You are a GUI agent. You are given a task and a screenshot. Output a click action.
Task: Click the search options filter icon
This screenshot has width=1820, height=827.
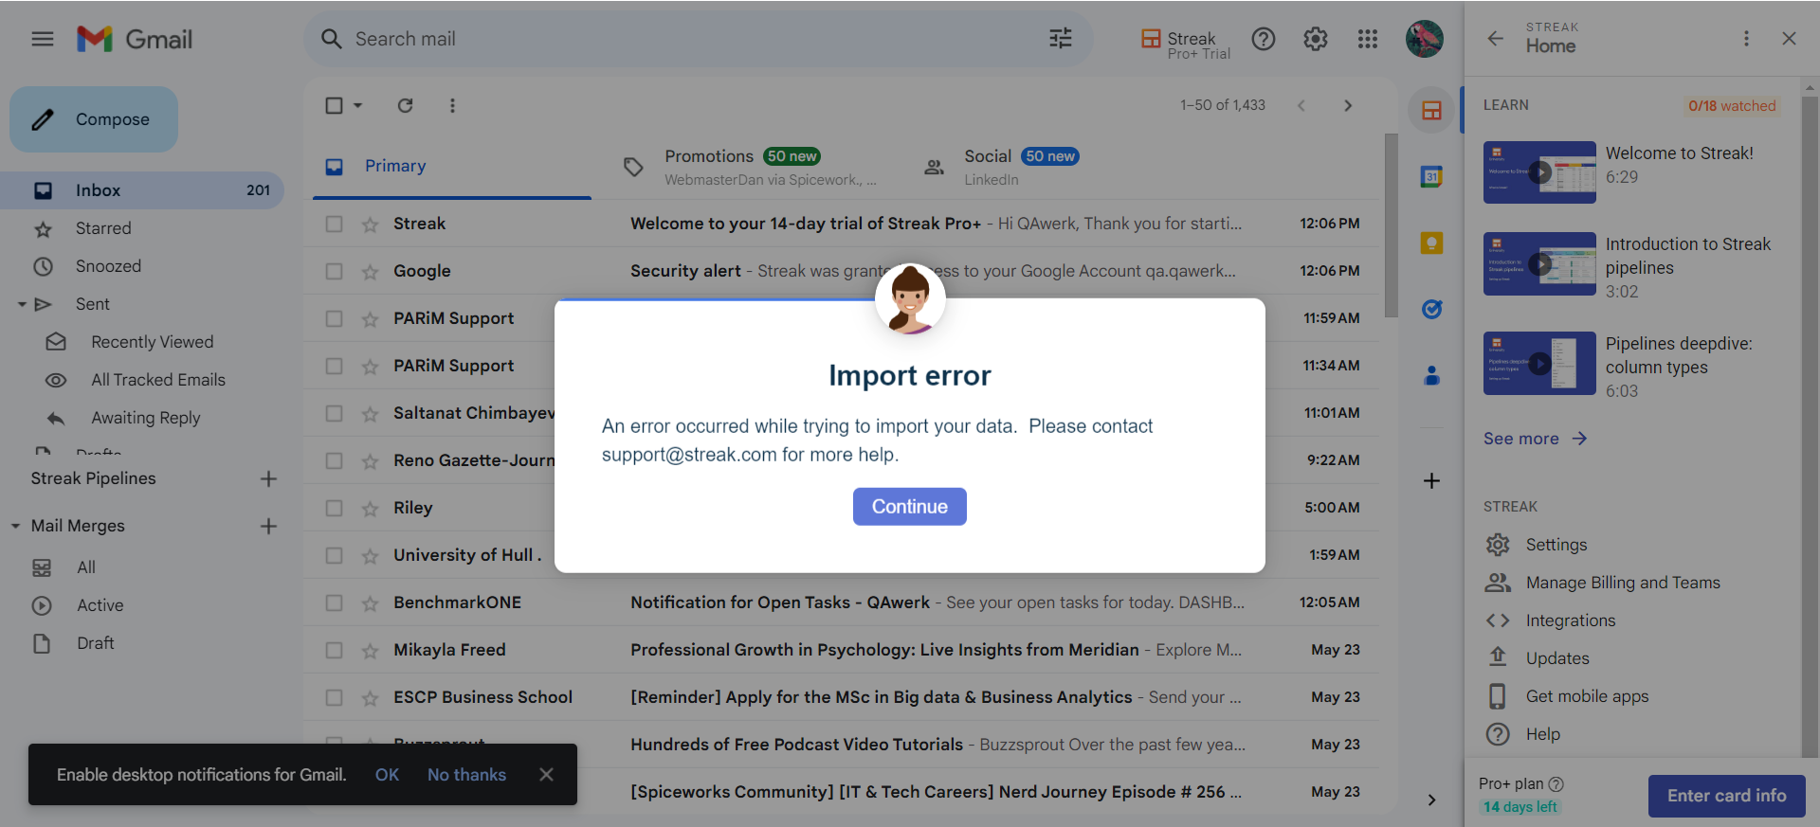1061,39
